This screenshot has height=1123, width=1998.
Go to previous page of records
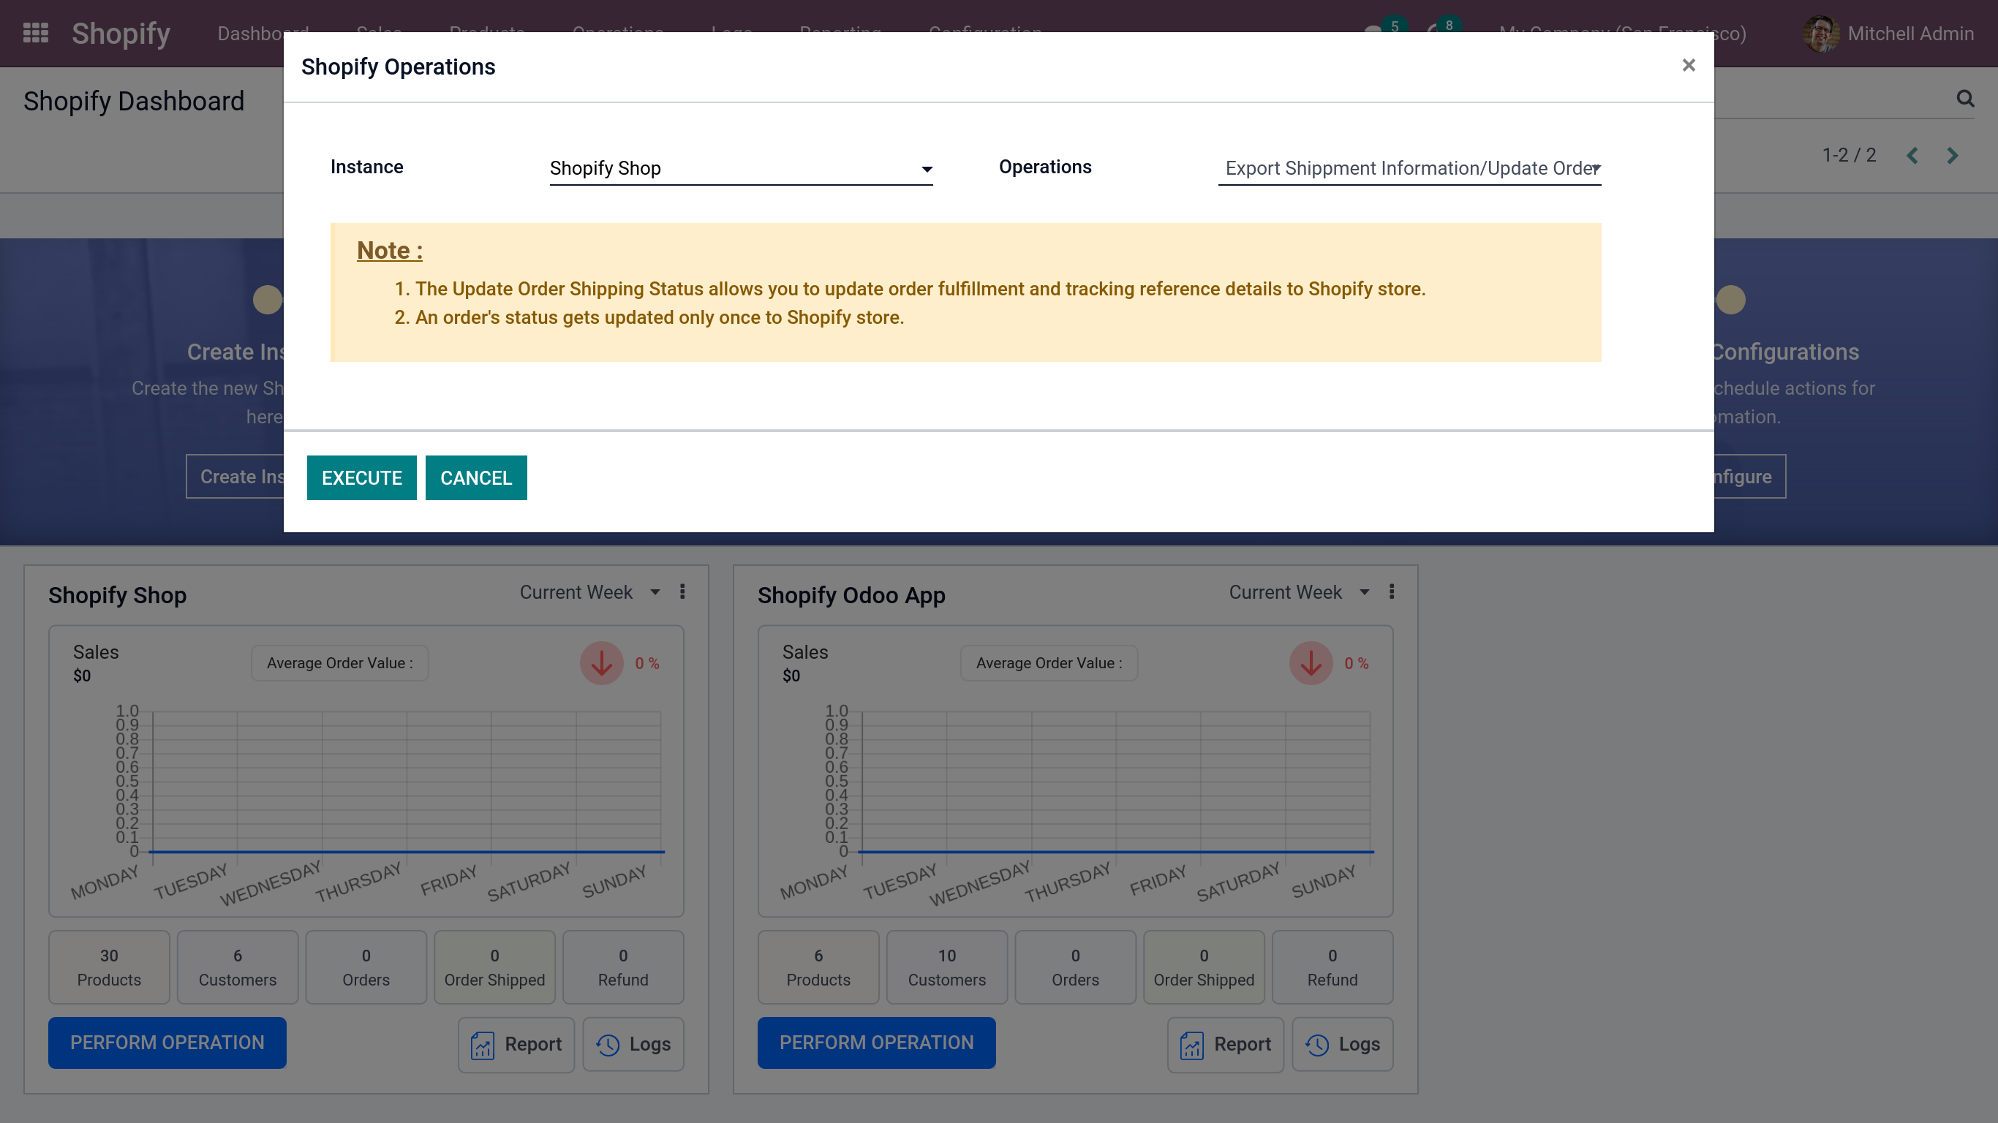pyautogui.click(x=1912, y=155)
